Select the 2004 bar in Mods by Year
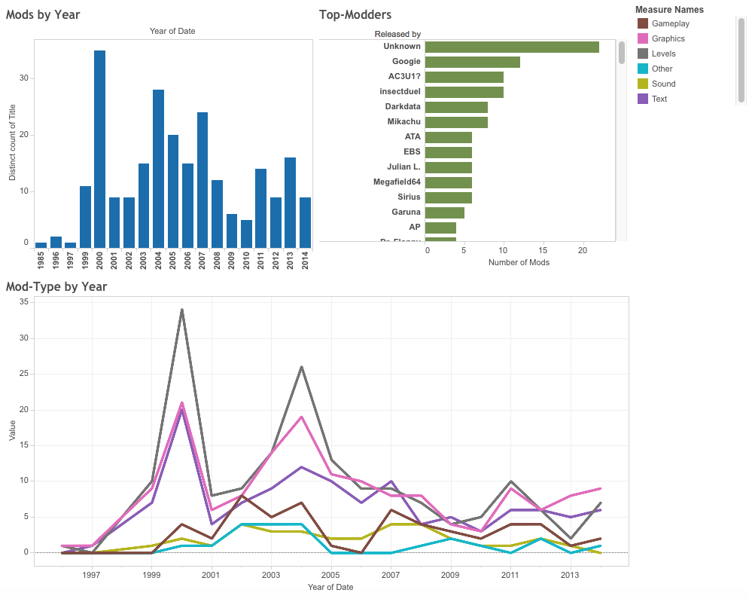Screen dimensions: 749x599 (159, 169)
